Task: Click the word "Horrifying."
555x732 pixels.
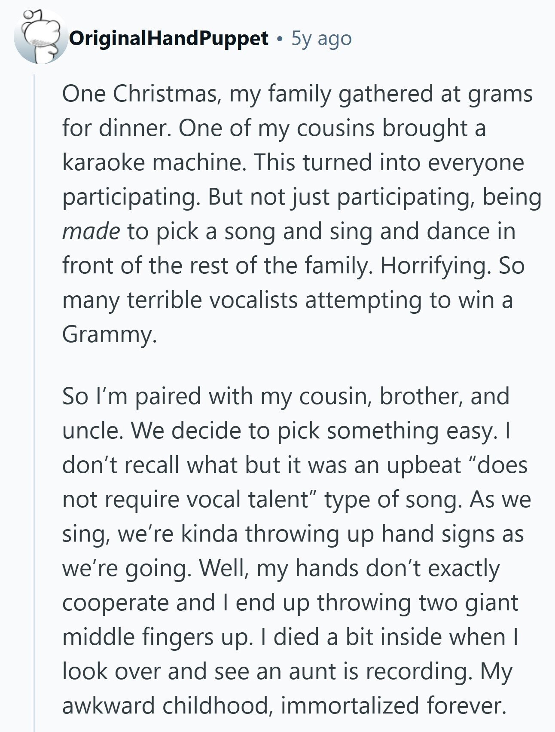Action: point(436,266)
